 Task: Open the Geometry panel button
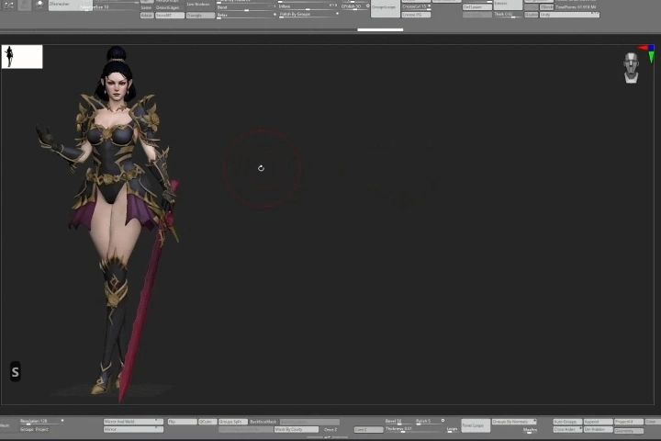629,431
